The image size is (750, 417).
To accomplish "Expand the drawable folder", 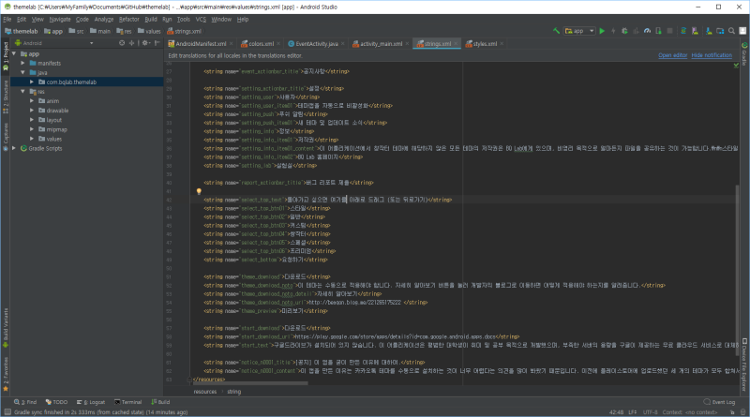I will (32, 111).
